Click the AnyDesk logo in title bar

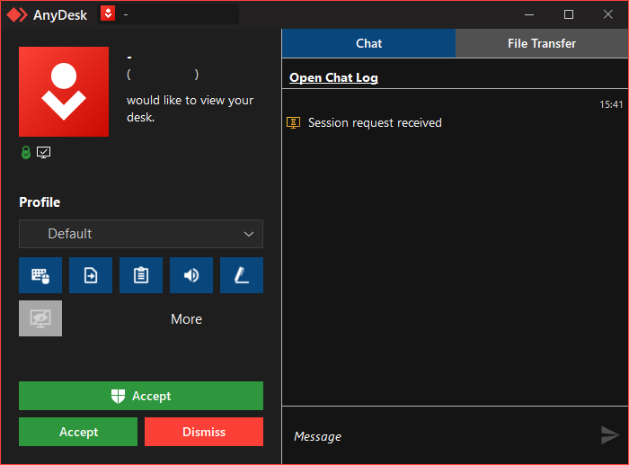tap(17, 14)
